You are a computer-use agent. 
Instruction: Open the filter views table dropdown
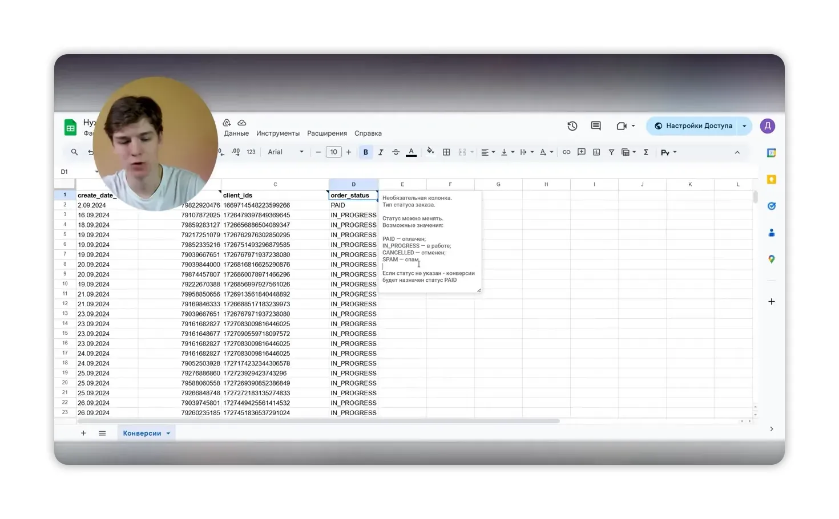click(628, 152)
